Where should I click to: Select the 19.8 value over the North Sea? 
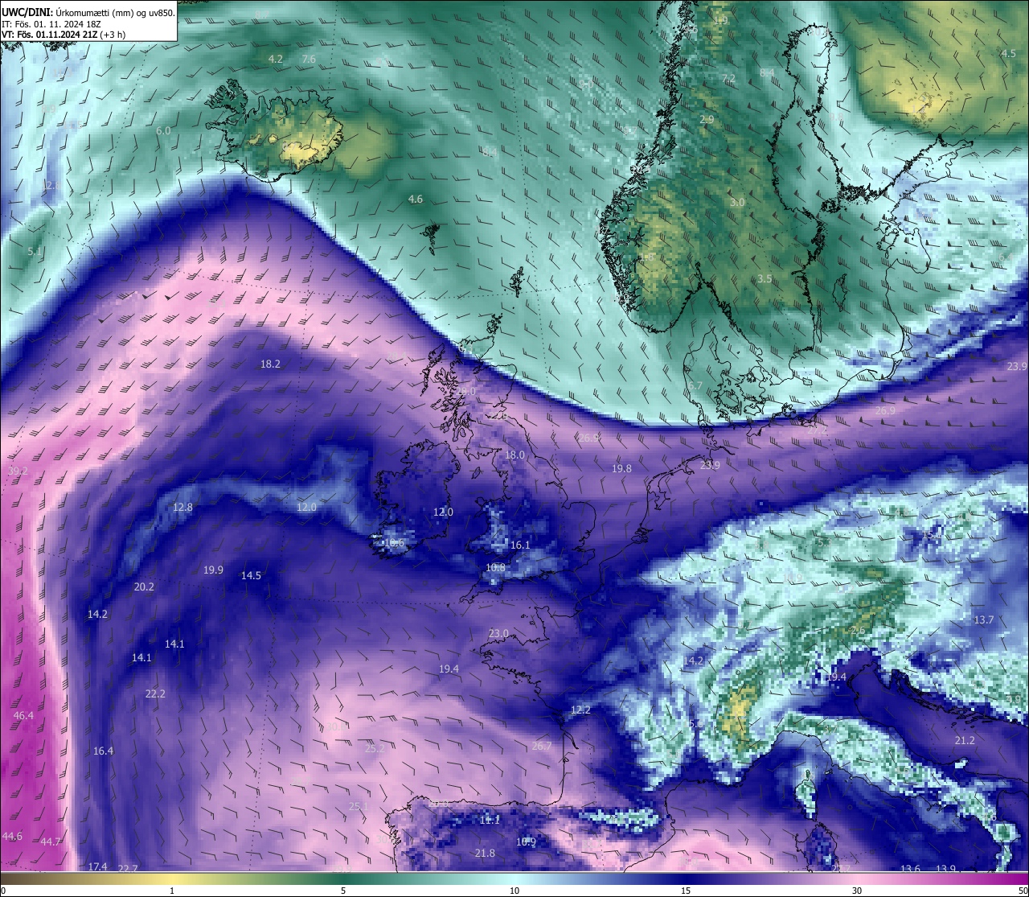tap(621, 468)
